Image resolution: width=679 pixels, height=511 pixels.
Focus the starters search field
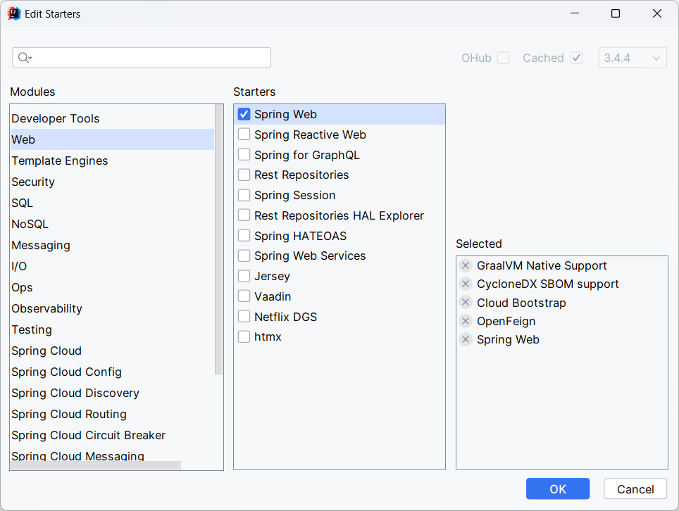coord(142,58)
